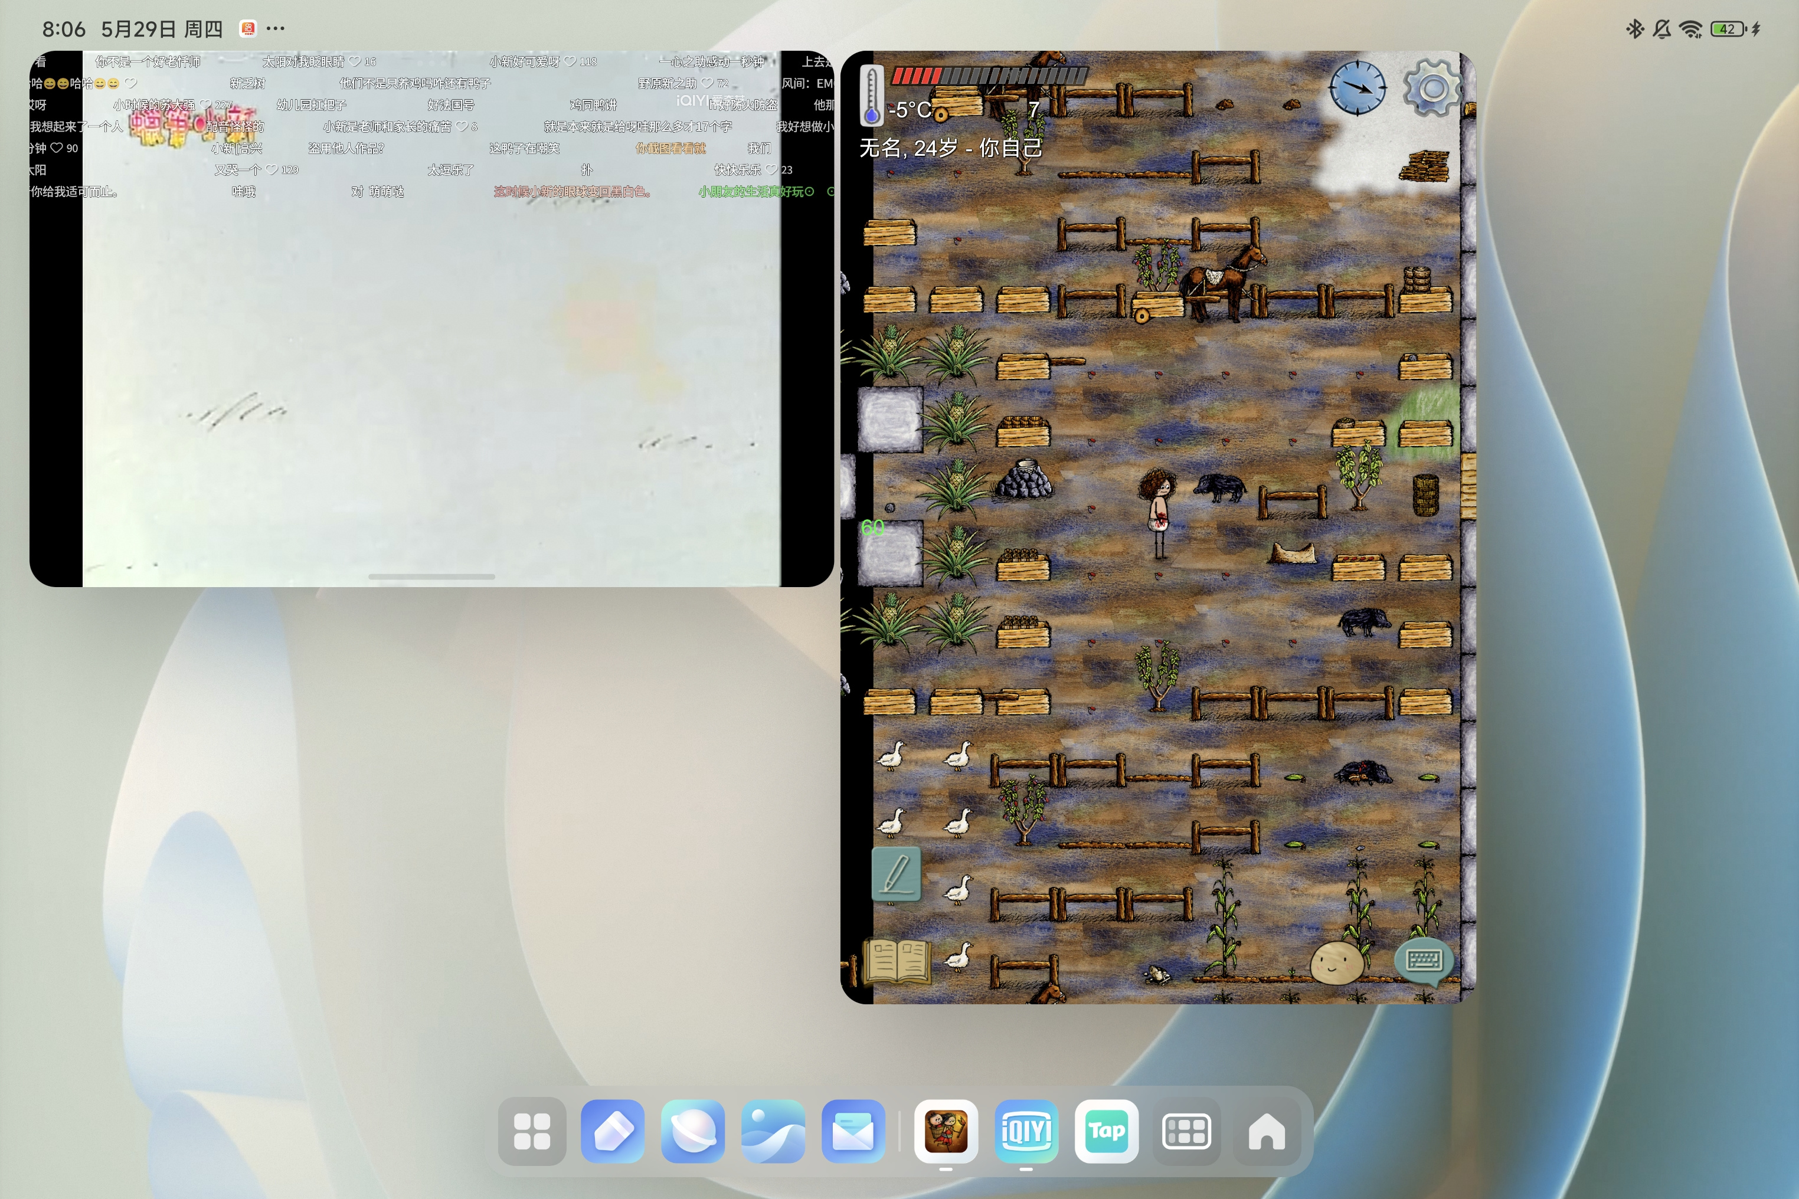Tap the bullet comment "小新好可爱呀"
This screenshot has height=1199, width=1799.
coord(525,61)
